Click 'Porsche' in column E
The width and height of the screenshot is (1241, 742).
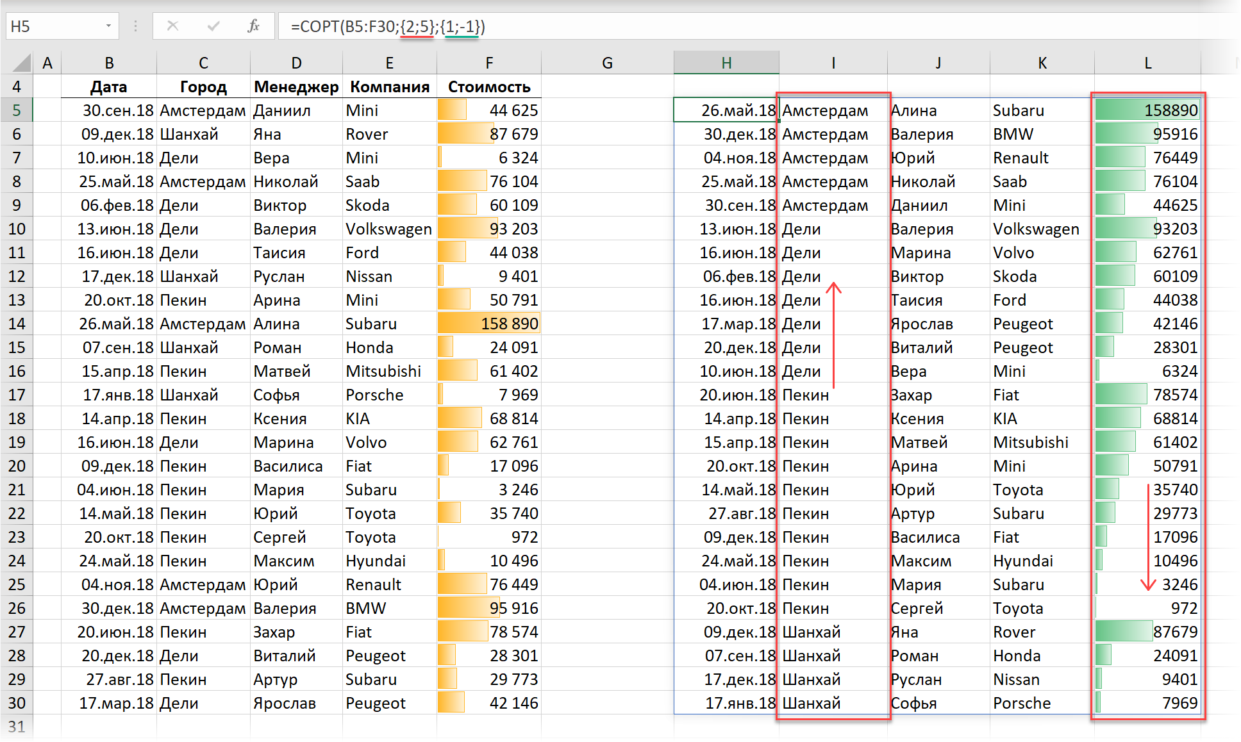pos(389,395)
